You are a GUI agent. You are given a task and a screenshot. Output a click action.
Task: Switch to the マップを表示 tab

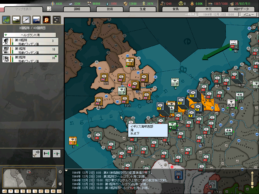coord(24,9)
